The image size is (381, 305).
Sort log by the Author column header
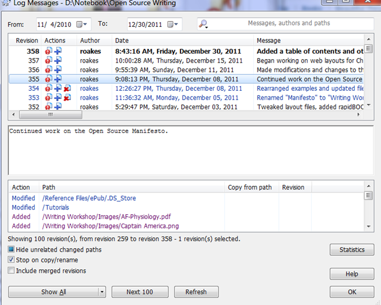90,41
